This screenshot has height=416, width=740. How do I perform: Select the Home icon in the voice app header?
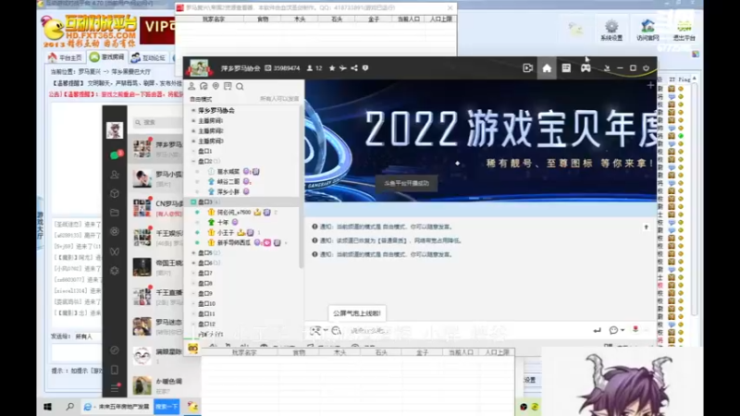click(547, 67)
